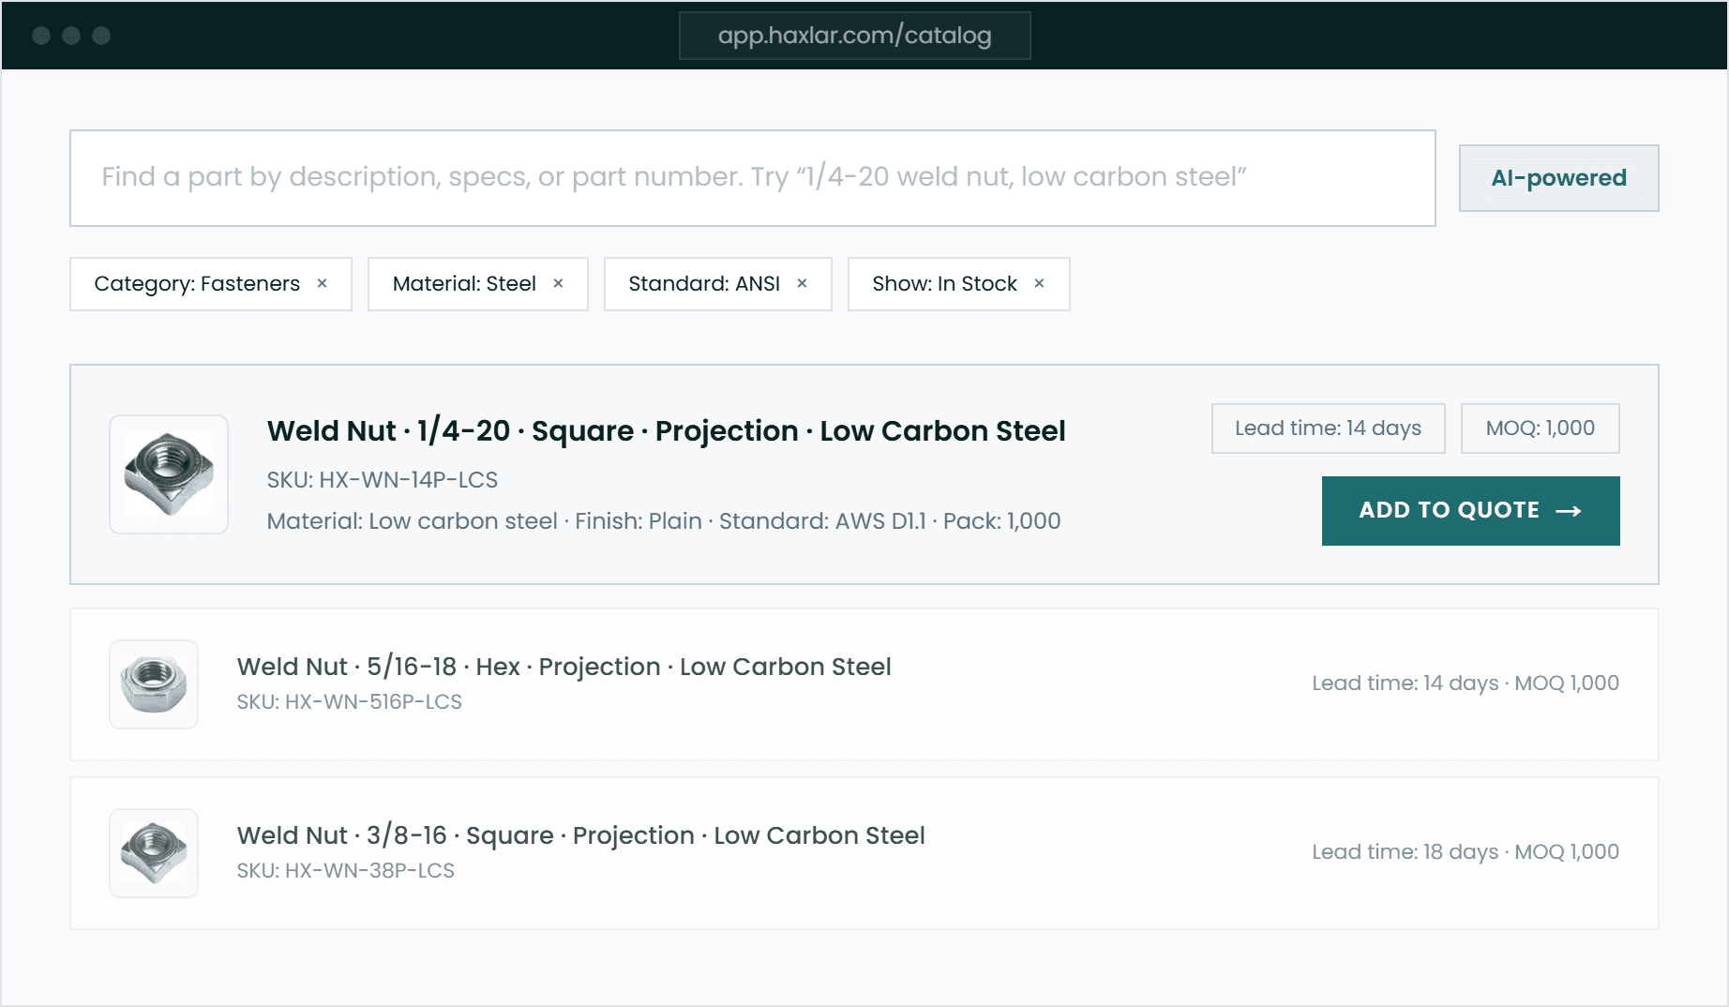
Task: Click the 5/16-18 row lead time 14 days text
Action: pyautogui.click(x=1405, y=684)
